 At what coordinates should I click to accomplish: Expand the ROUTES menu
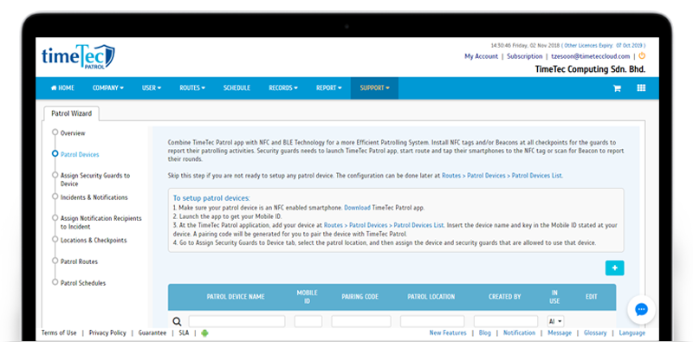tap(192, 88)
